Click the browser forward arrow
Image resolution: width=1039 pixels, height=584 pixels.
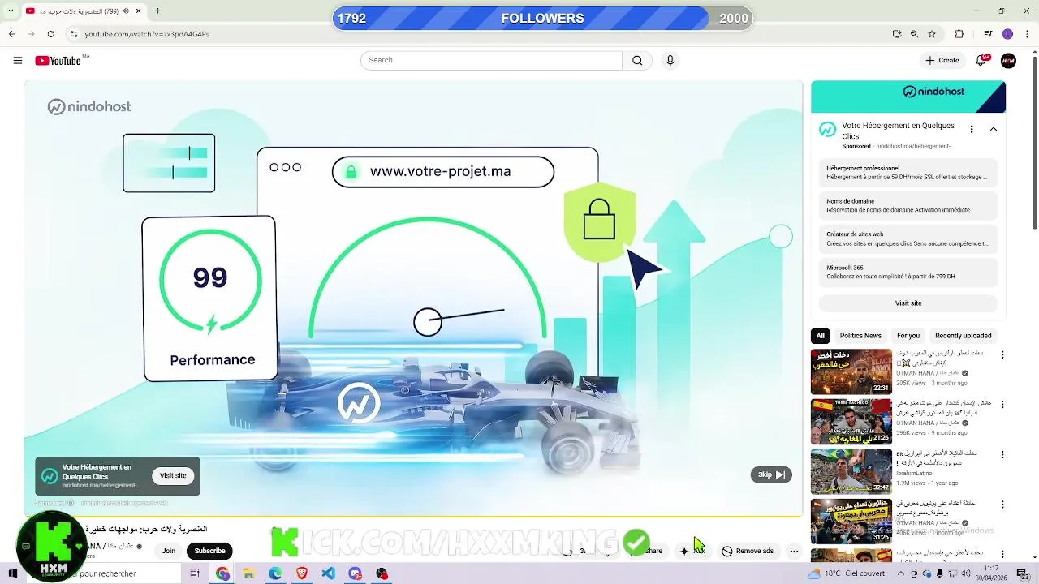[x=31, y=34]
